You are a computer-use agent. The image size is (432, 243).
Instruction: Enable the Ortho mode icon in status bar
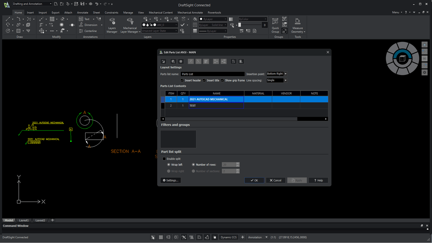click(168, 237)
